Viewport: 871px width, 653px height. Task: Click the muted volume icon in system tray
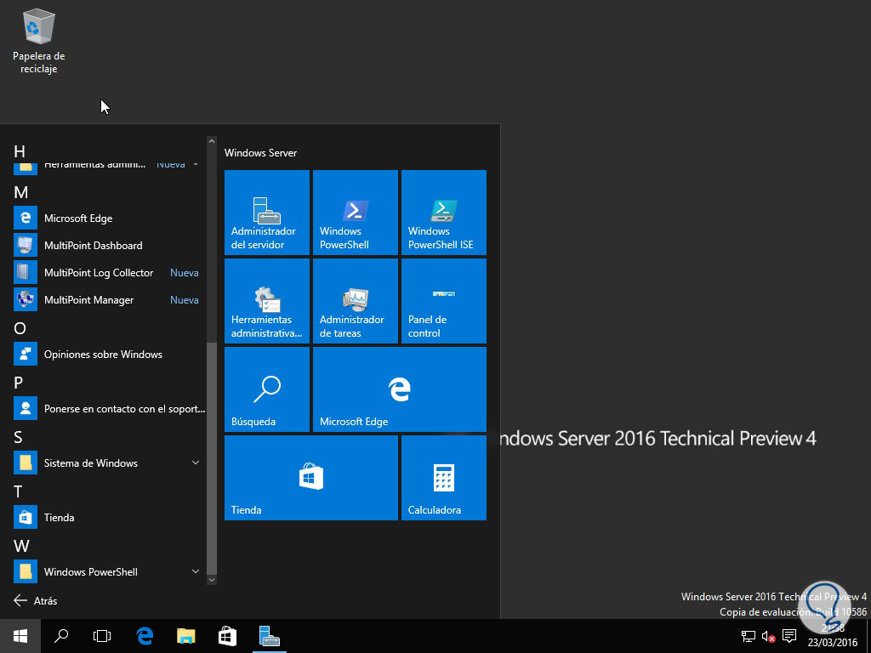[768, 636]
